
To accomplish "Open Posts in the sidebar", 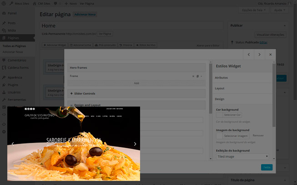I will [11, 23].
